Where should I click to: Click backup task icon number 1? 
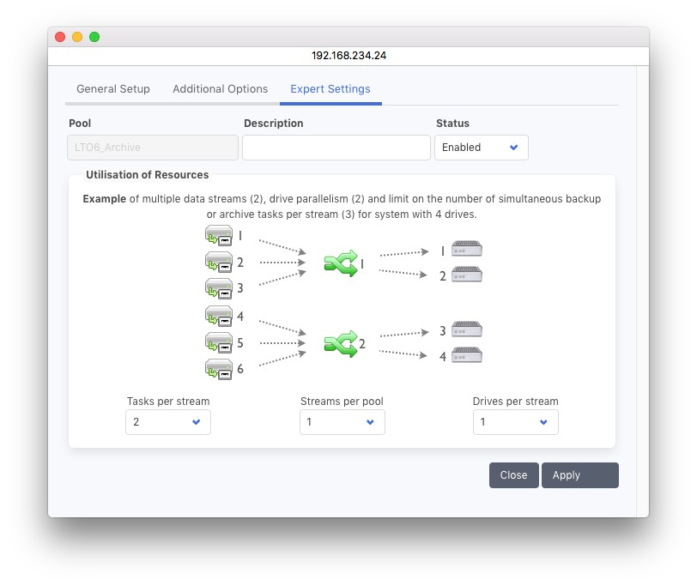click(x=218, y=235)
